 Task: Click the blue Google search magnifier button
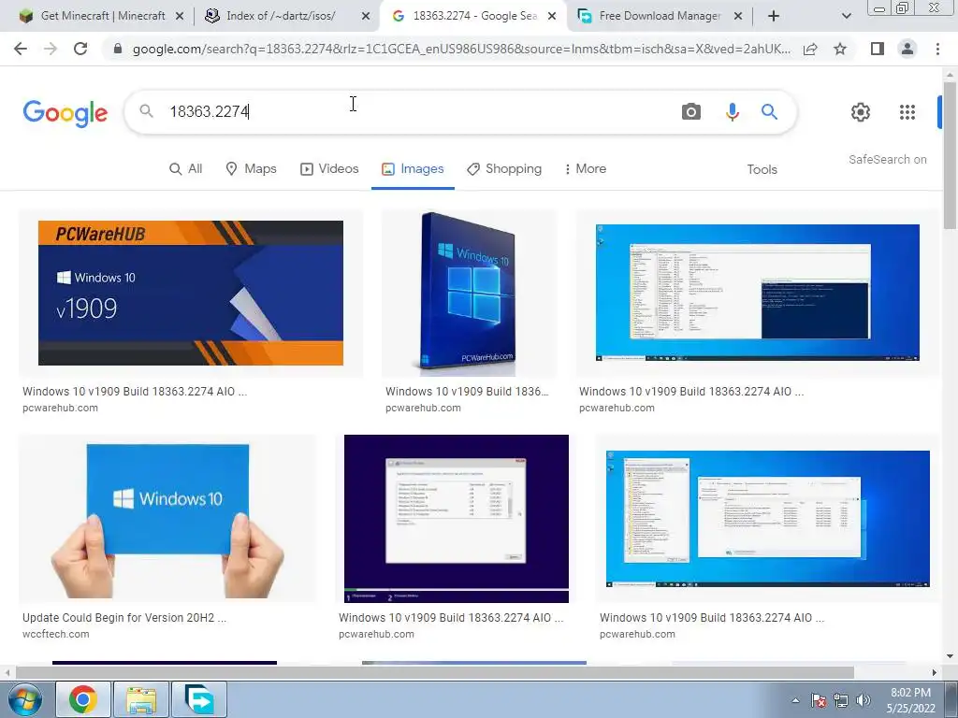click(769, 112)
